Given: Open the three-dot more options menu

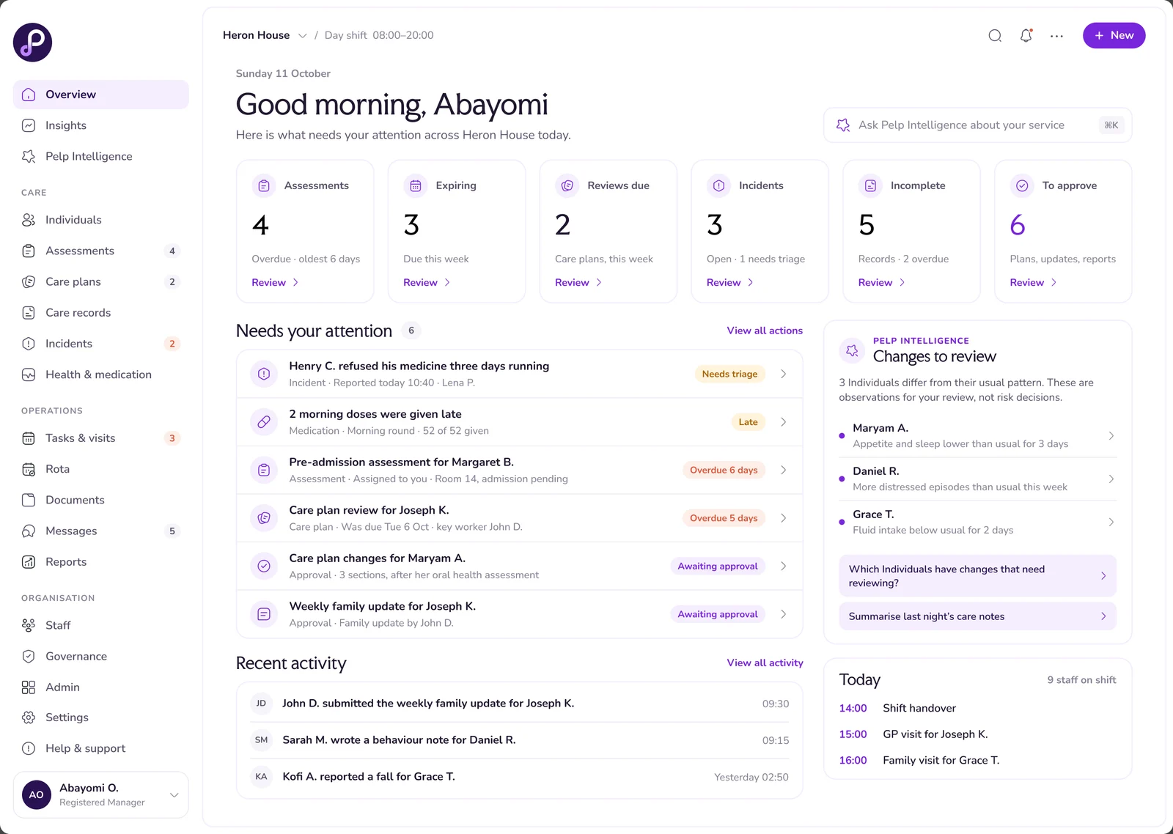Looking at the screenshot, I should [x=1056, y=35].
